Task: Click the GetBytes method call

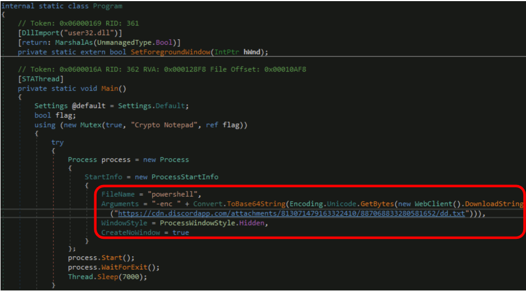Action: click(377, 204)
